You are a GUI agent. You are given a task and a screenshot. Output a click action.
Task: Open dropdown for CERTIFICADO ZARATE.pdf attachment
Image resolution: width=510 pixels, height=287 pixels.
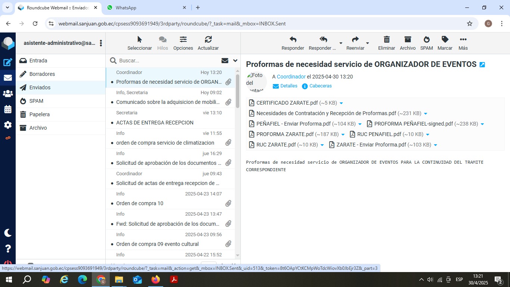point(341,103)
